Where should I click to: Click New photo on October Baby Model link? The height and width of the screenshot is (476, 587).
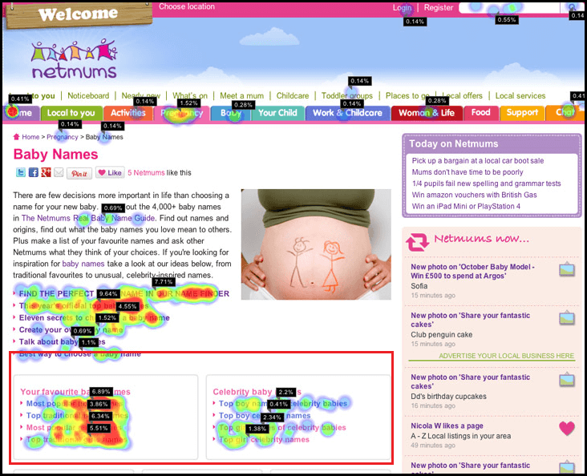pyautogui.click(x=472, y=272)
